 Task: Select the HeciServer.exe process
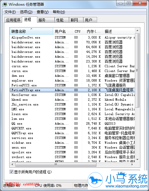(x=72, y=95)
